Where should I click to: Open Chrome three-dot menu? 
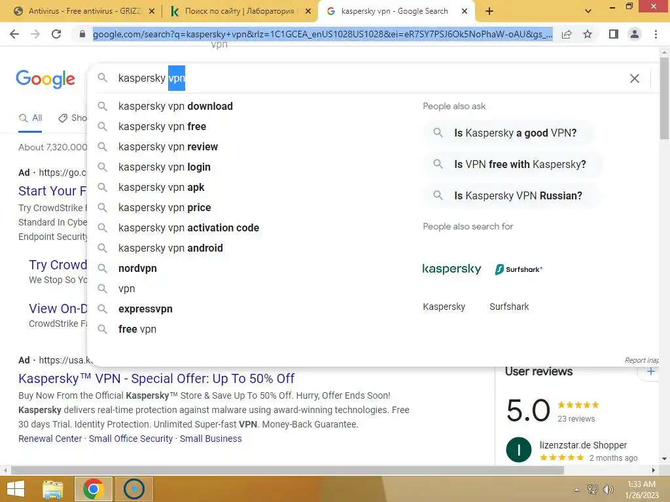coord(656,34)
